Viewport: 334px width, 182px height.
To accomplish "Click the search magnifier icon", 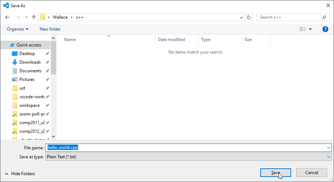I will tap(324, 17).
